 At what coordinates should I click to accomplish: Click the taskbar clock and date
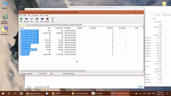pos(160,93)
